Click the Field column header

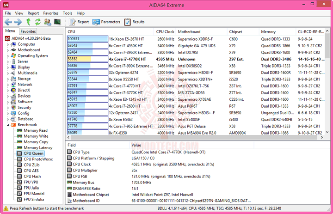tap(98, 145)
